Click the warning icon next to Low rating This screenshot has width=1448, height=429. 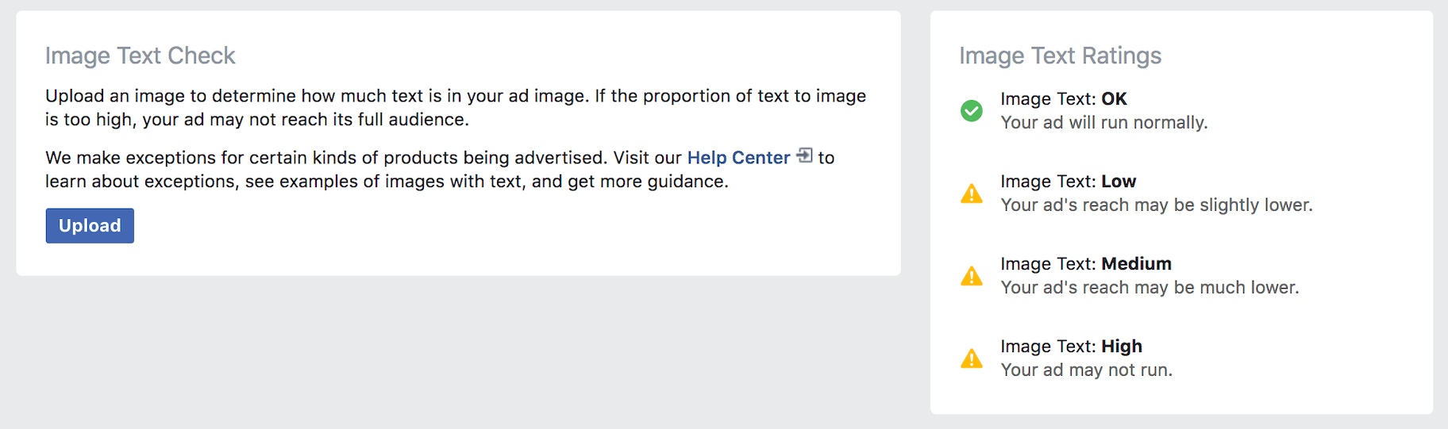click(x=971, y=193)
